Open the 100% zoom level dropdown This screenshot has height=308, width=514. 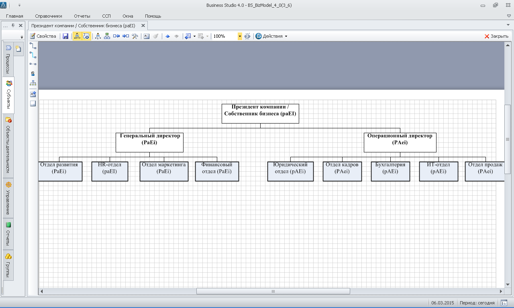[240, 36]
